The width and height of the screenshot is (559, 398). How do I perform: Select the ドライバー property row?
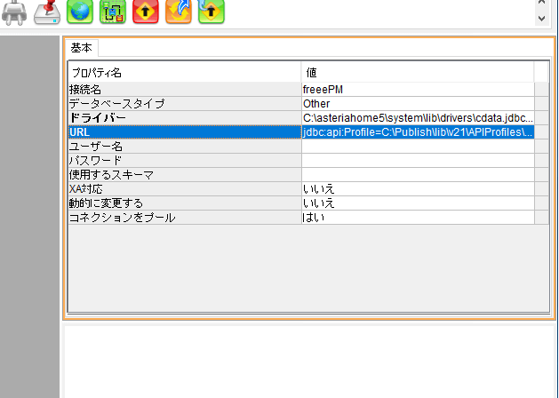[185, 118]
